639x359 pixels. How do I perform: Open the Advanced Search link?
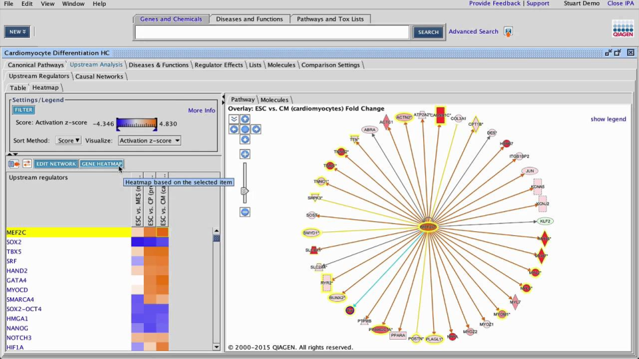473,31
